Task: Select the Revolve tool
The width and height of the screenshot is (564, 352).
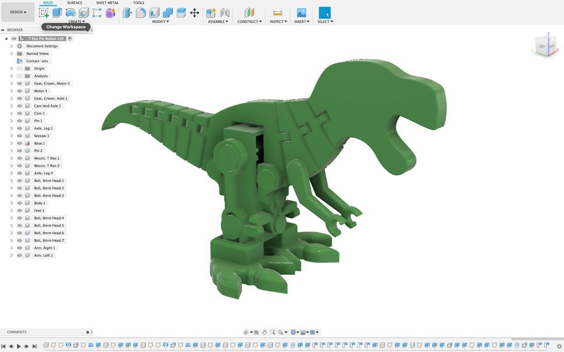Action: [x=70, y=13]
